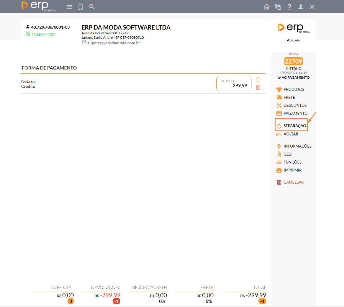Open the hamburger menu in top bar

[x=69, y=7]
